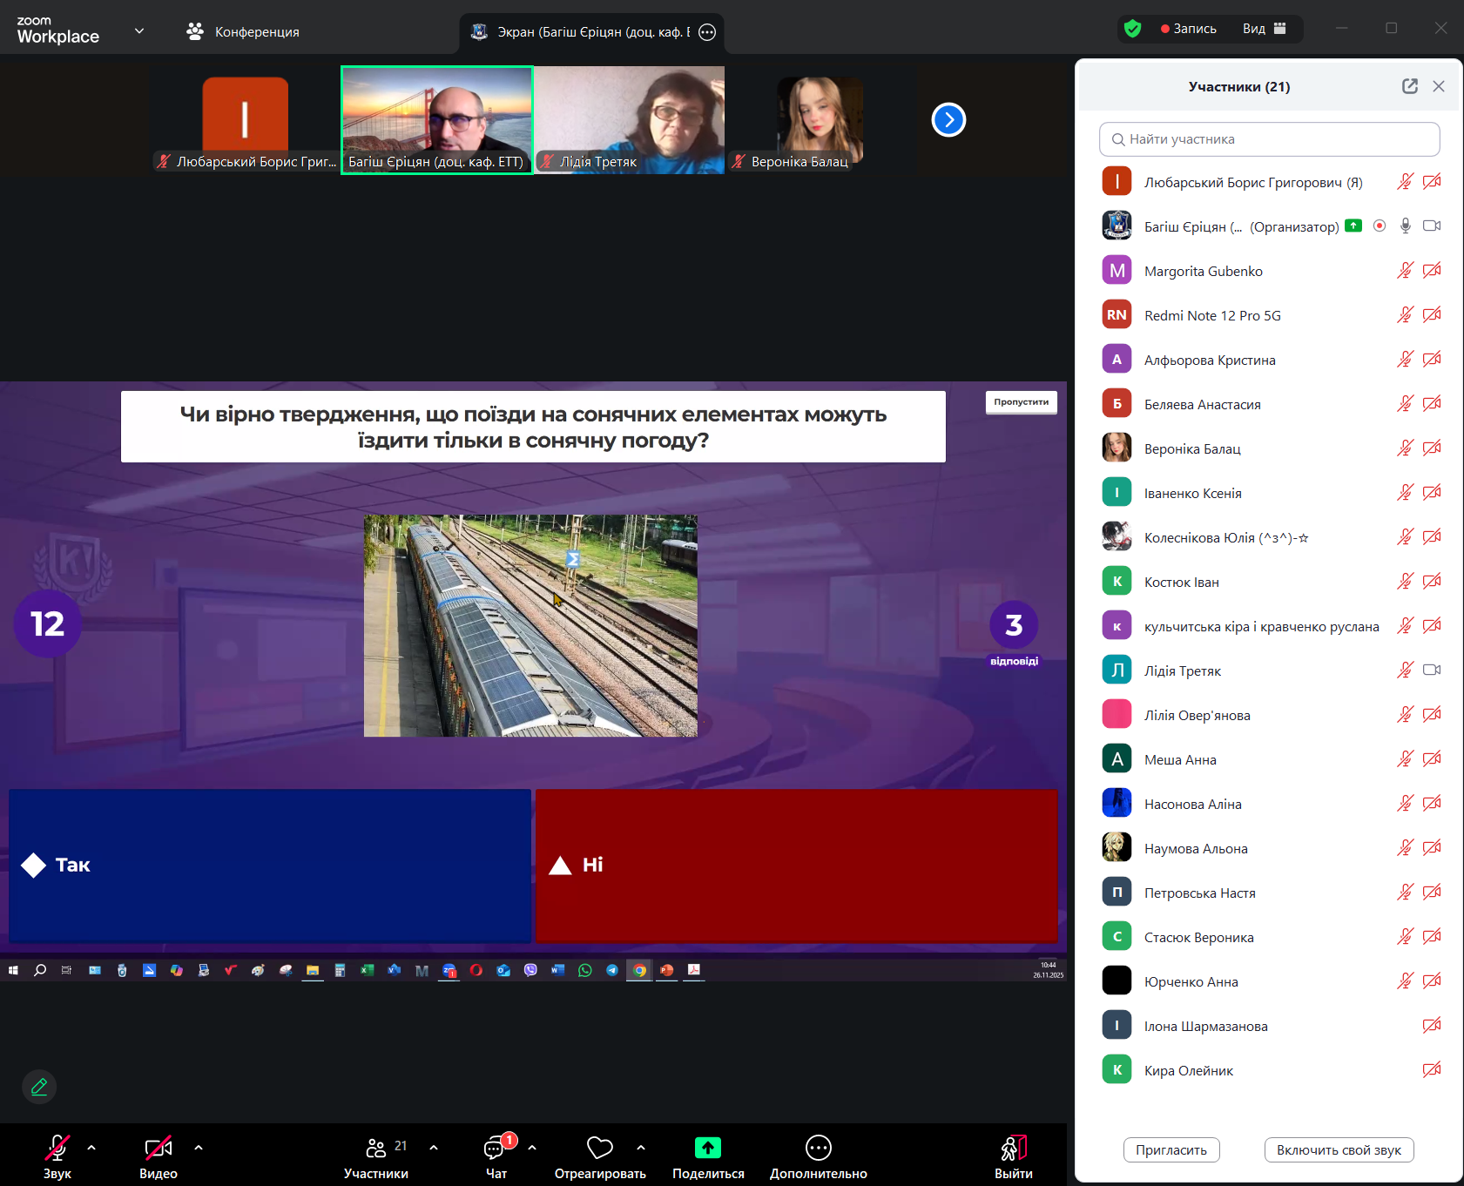Image resolution: width=1464 pixels, height=1186 pixels.
Task: Click the Leave meeting icon
Action: pos(1013,1148)
